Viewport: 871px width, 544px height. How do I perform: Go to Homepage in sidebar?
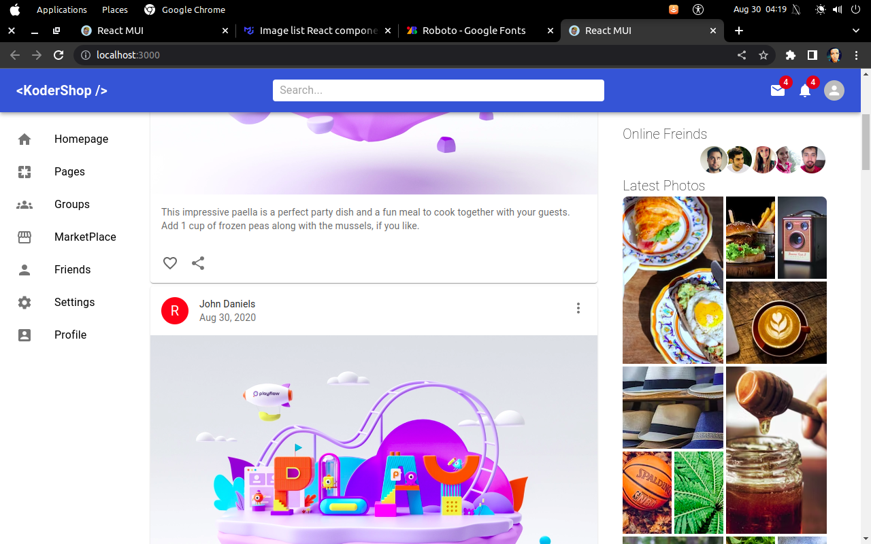82,139
